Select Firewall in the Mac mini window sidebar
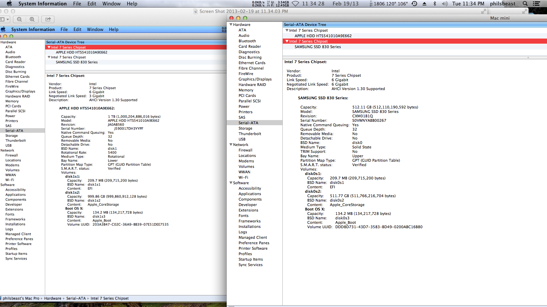547x307 pixels. click(245, 150)
